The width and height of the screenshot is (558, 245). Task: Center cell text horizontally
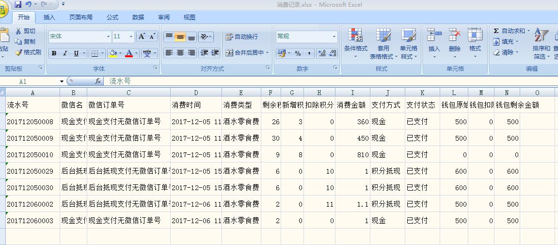point(180,53)
